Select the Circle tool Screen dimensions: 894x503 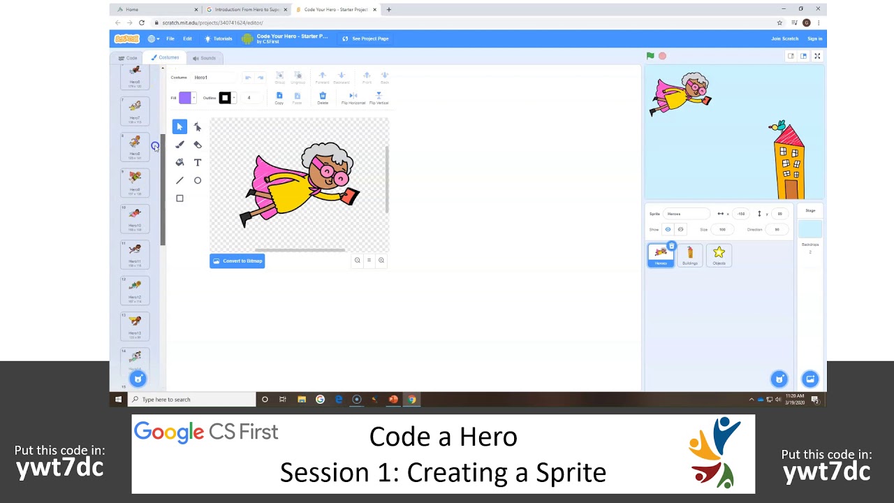click(x=198, y=180)
